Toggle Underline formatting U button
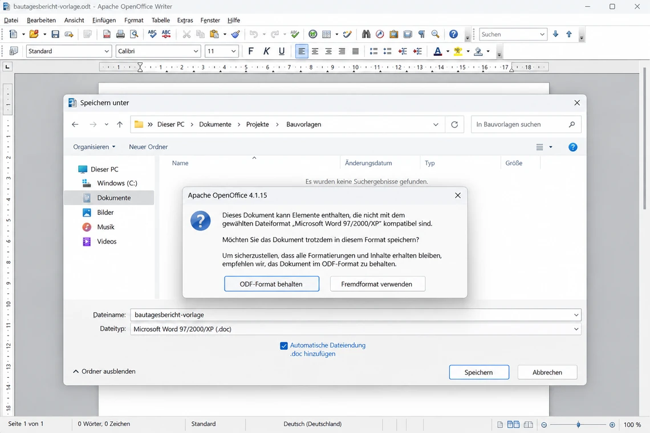This screenshot has height=433, width=650. tap(282, 51)
